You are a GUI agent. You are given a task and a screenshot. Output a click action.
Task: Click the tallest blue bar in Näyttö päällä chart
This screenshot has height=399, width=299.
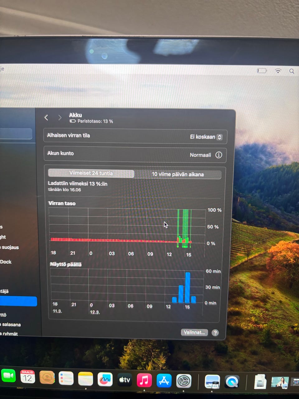tap(187, 287)
